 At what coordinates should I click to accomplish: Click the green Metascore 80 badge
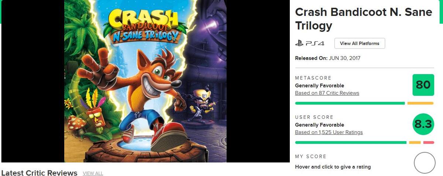pyautogui.click(x=423, y=85)
